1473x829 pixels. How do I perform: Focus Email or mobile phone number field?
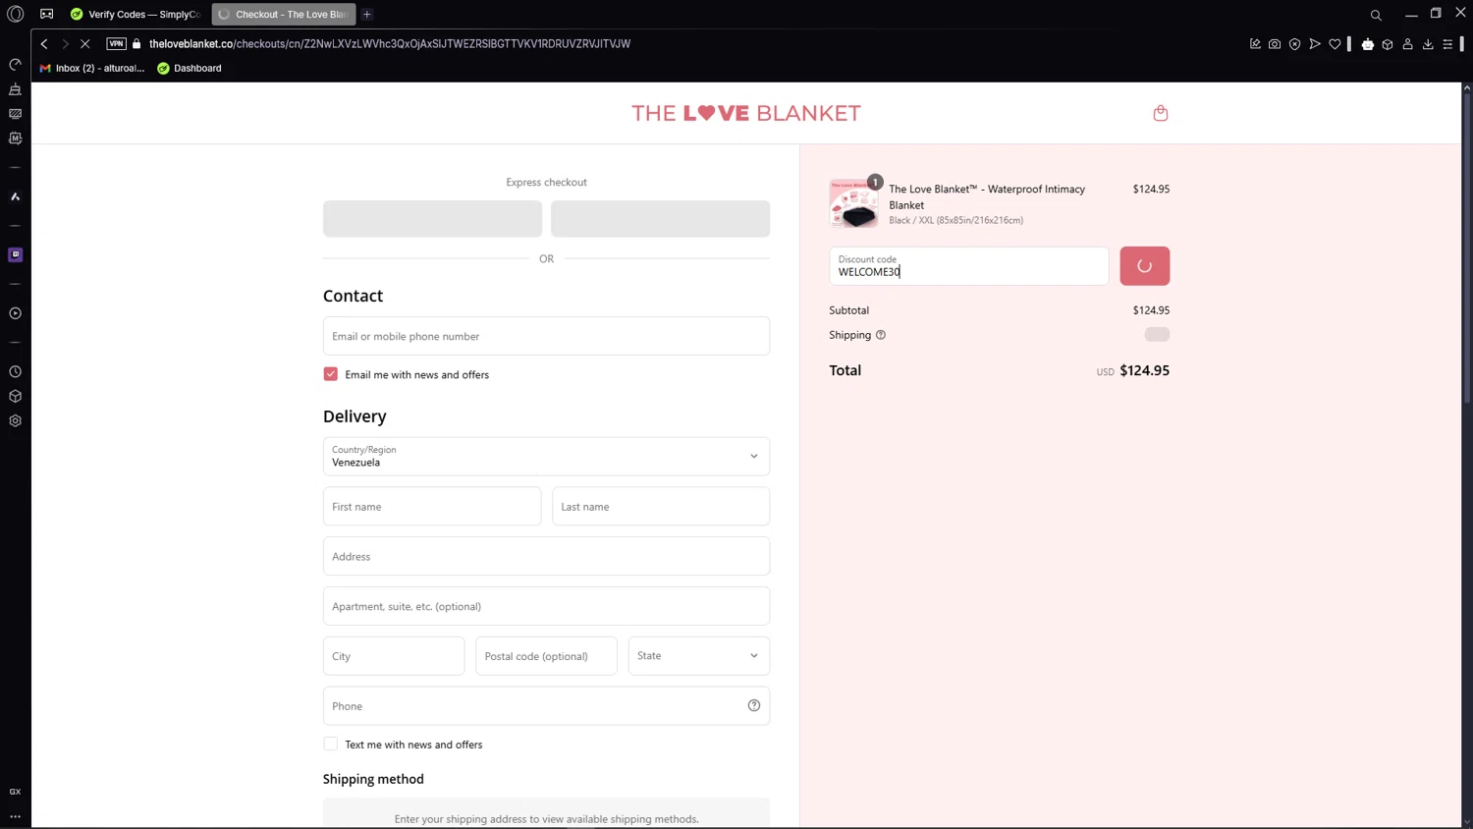pyautogui.click(x=546, y=336)
